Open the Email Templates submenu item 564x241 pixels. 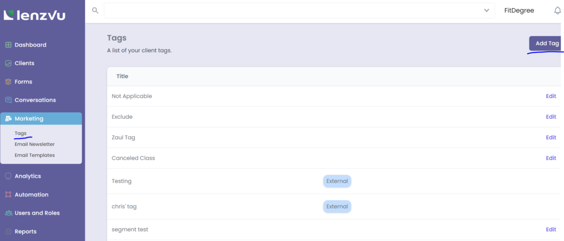point(35,155)
